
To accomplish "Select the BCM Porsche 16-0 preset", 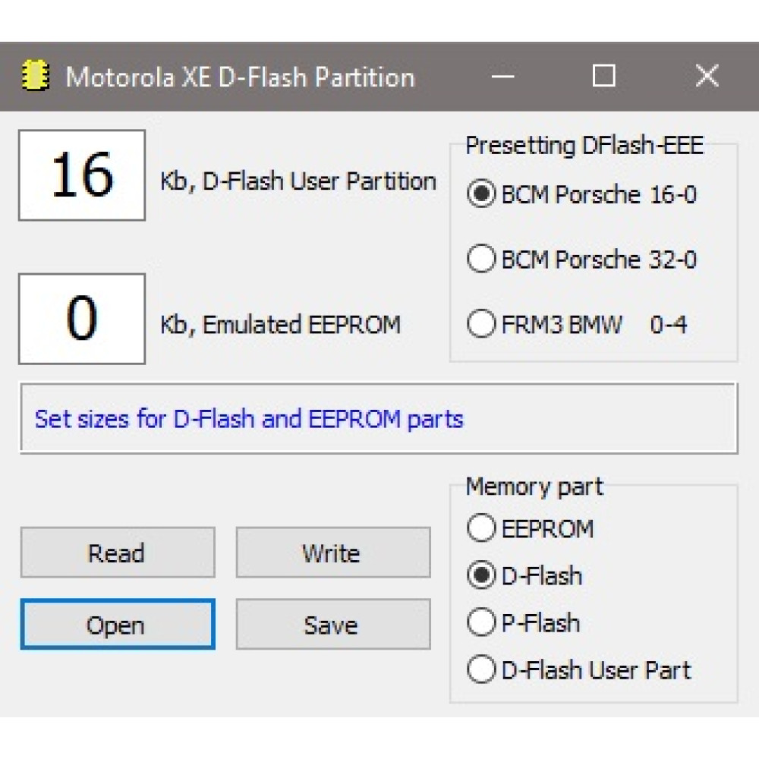I will pyautogui.click(x=581, y=194).
